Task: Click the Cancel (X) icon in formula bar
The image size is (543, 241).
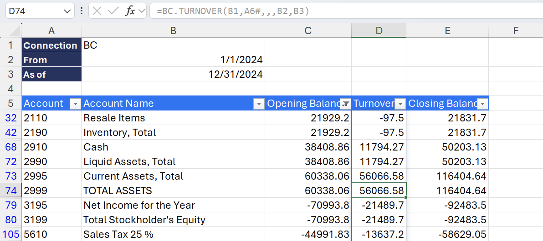Action: [x=97, y=11]
